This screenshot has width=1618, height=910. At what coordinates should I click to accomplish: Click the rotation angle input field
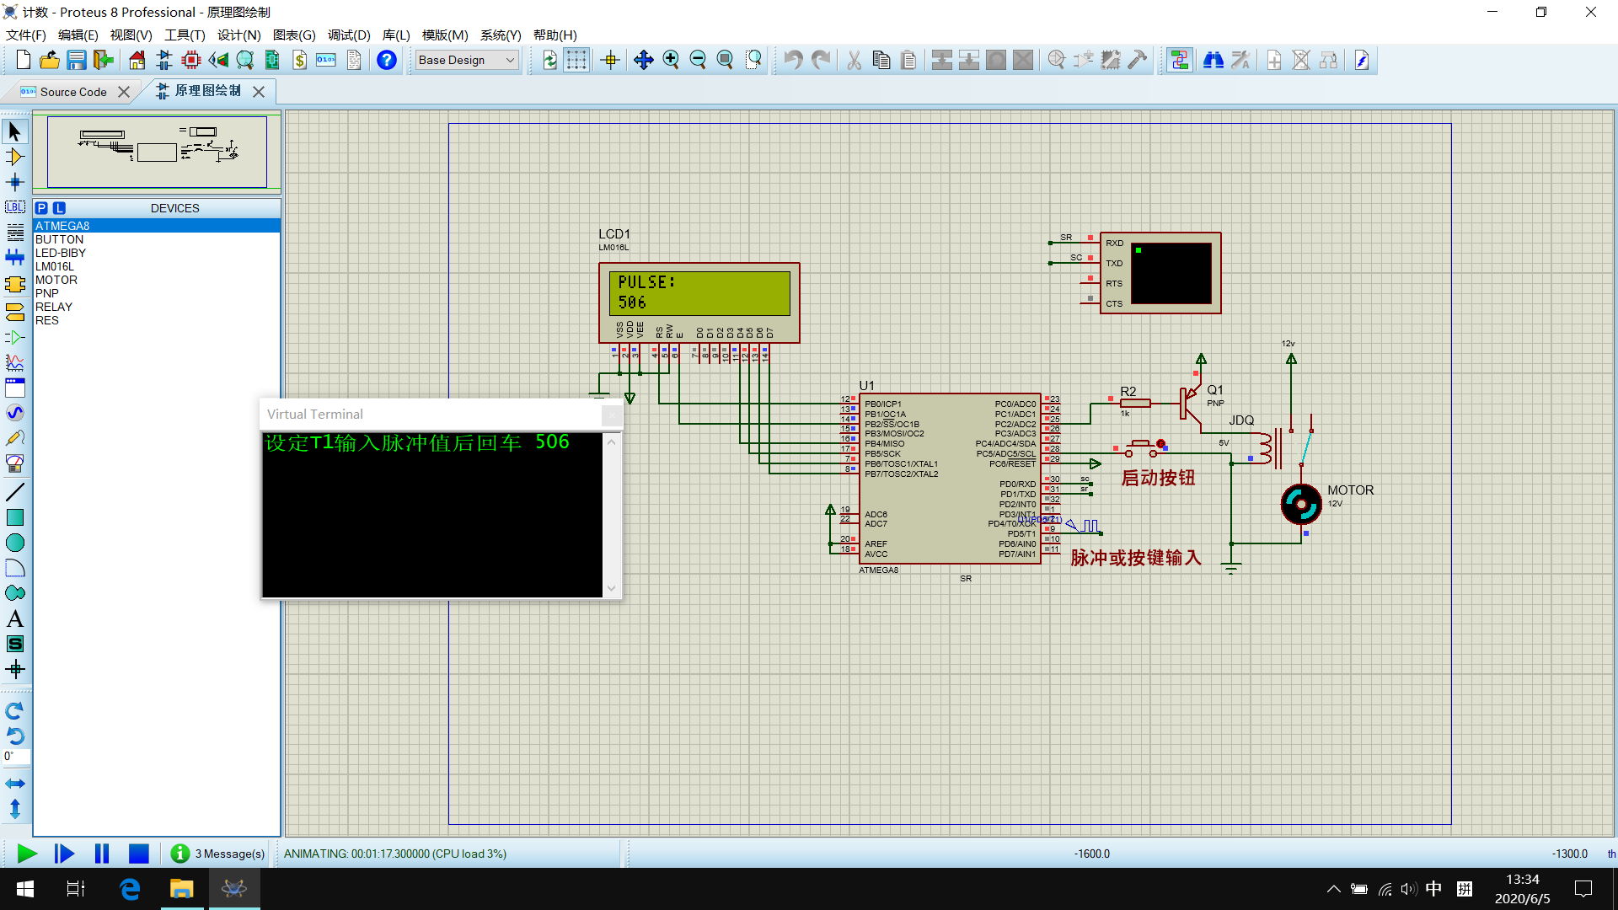pos(16,757)
